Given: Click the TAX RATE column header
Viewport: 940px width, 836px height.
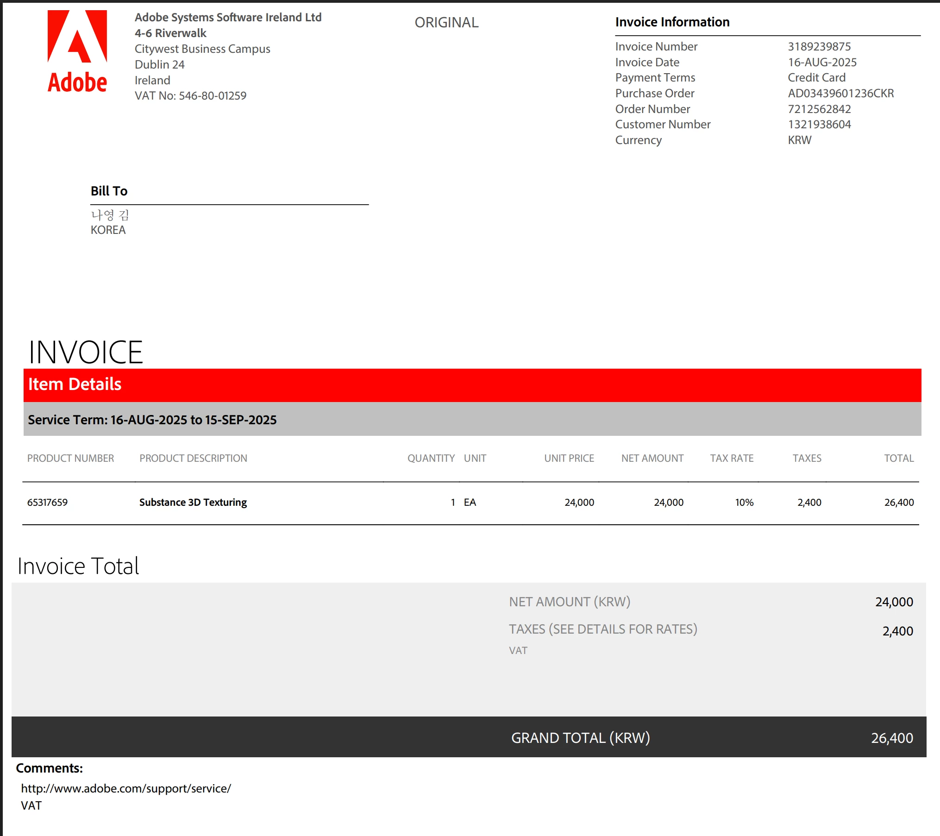Looking at the screenshot, I should tap(732, 458).
